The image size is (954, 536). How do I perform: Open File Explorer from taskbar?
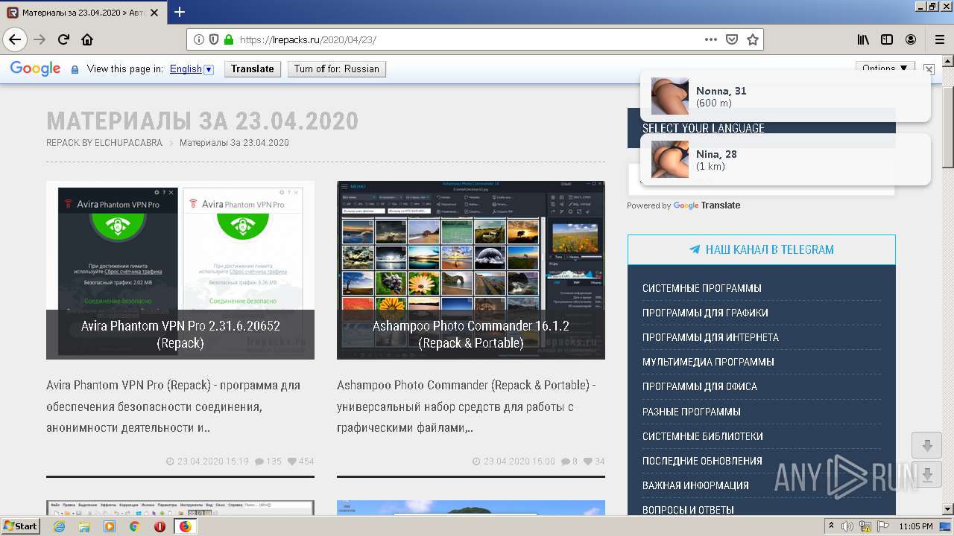pyautogui.click(x=84, y=526)
